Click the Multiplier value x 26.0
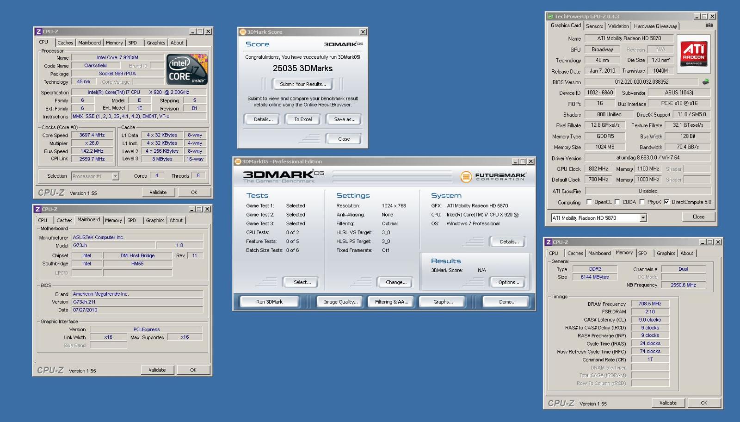740x422 pixels. pos(92,143)
